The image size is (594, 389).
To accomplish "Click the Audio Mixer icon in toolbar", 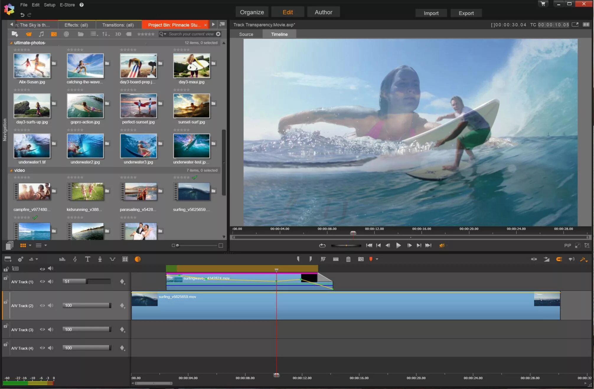I will click(x=61, y=259).
